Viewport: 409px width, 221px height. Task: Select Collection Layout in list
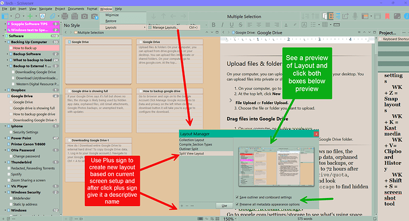pyautogui.click(x=206, y=140)
